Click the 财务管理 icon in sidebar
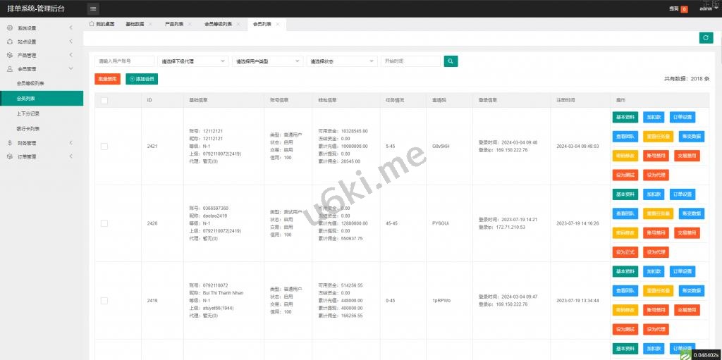Image resolution: width=722 pixels, height=360 pixels. click(x=10, y=143)
